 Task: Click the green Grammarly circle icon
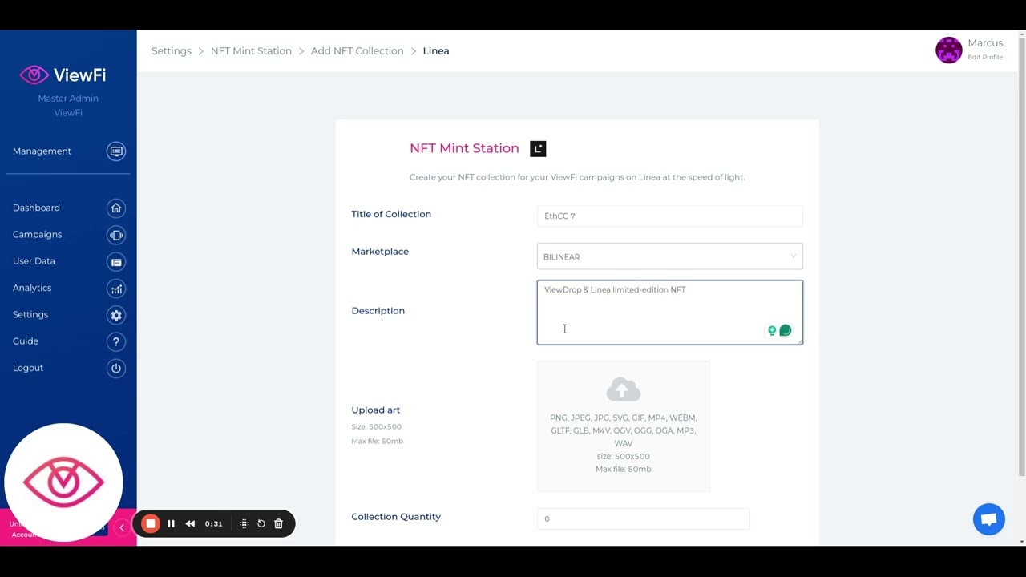tap(786, 330)
